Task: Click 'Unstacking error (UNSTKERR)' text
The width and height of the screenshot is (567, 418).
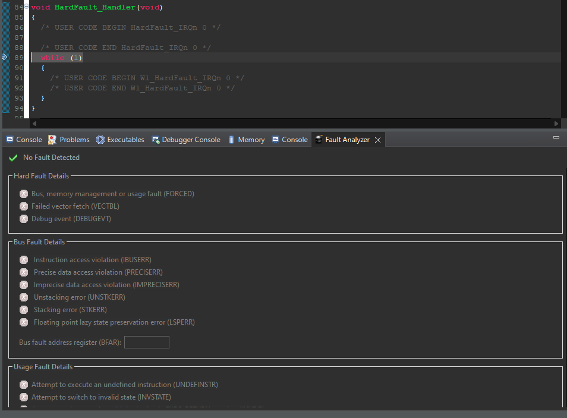Action: pyautogui.click(x=80, y=297)
